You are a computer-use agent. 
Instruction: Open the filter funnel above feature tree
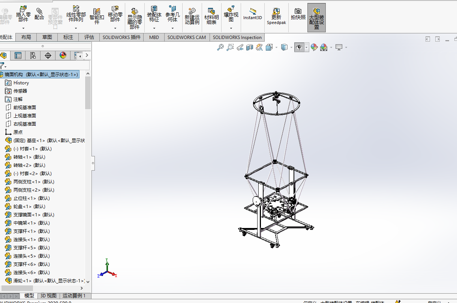click(3, 66)
